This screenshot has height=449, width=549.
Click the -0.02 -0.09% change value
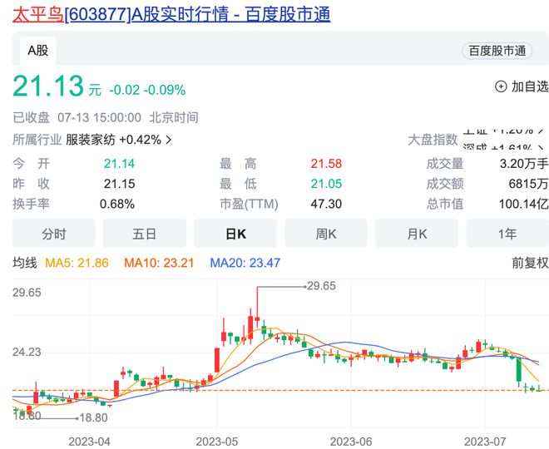(x=147, y=91)
